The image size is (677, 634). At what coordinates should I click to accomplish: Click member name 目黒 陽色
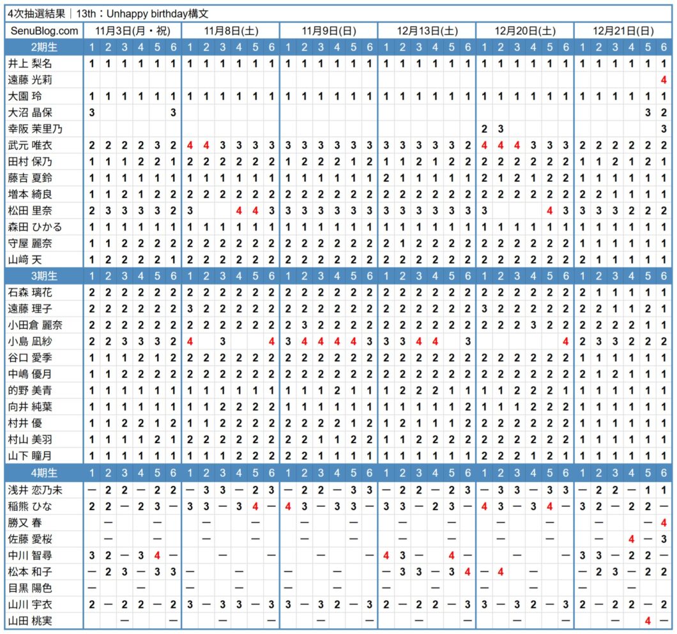[30, 587]
